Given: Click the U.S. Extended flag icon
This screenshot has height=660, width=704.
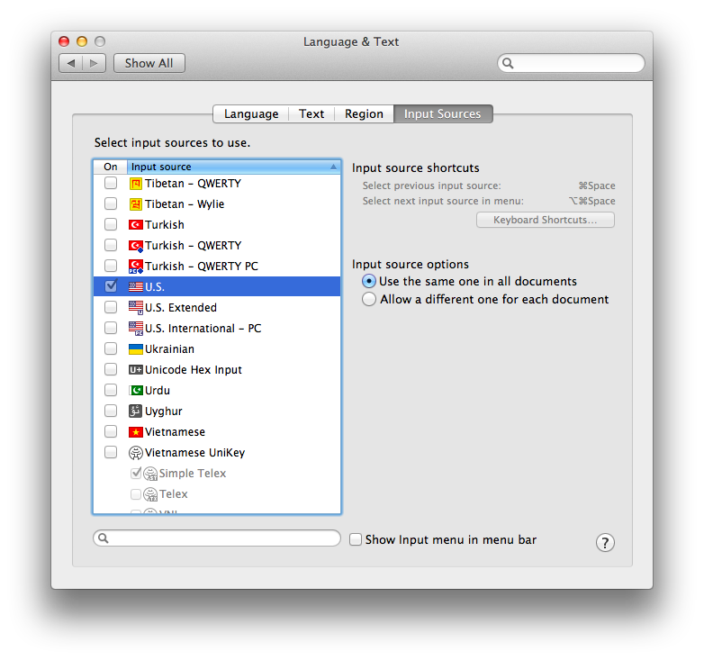Looking at the screenshot, I should (x=136, y=308).
